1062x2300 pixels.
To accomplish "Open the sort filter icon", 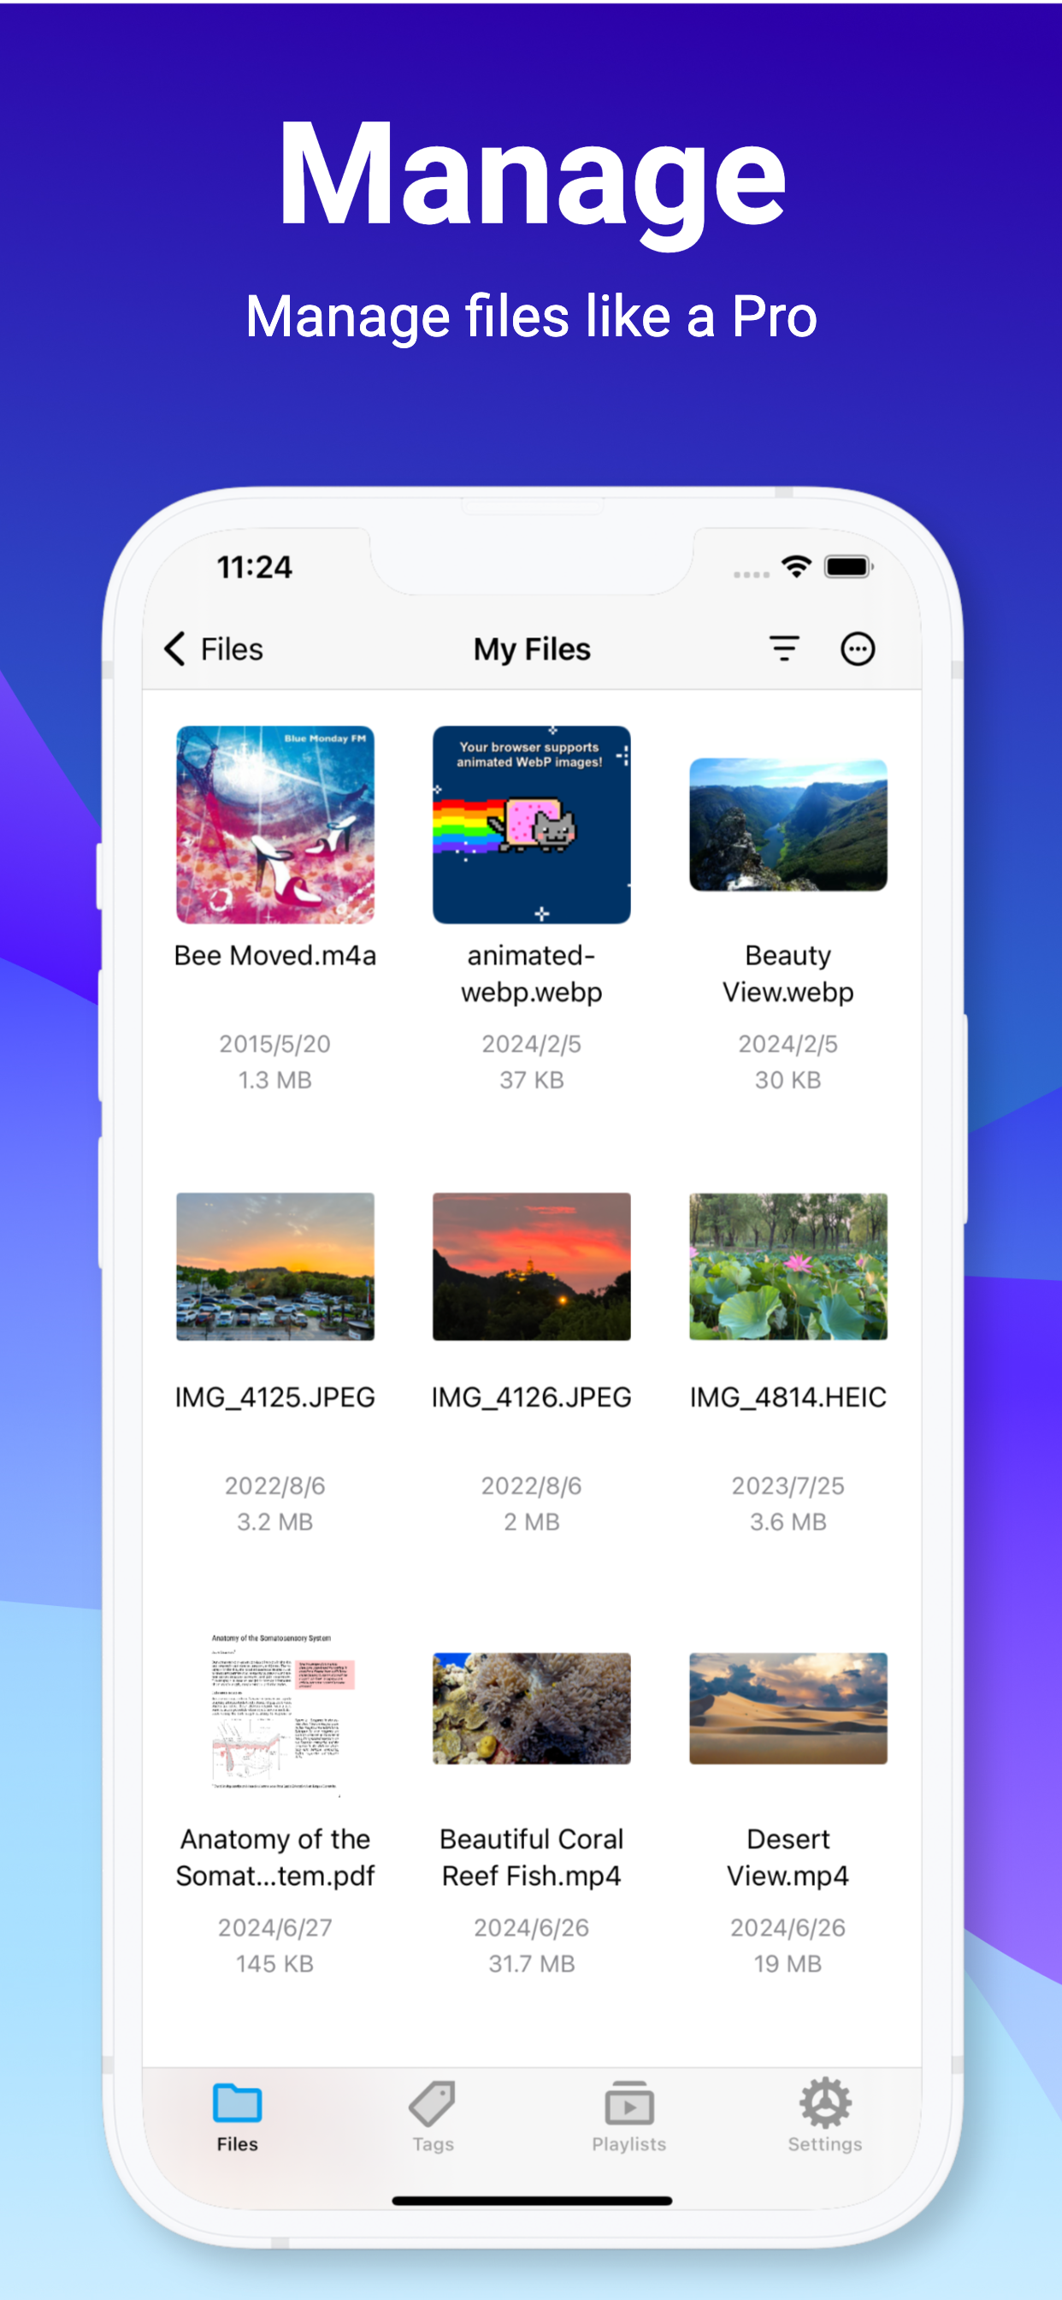I will (783, 649).
